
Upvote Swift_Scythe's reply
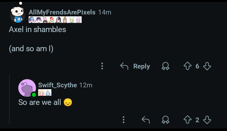188,120
